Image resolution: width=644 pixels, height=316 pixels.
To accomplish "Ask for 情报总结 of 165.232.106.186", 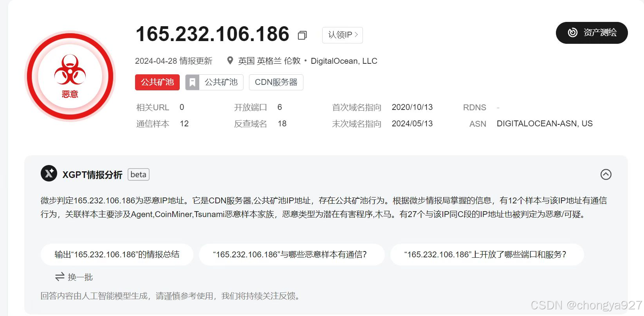I will click(117, 255).
